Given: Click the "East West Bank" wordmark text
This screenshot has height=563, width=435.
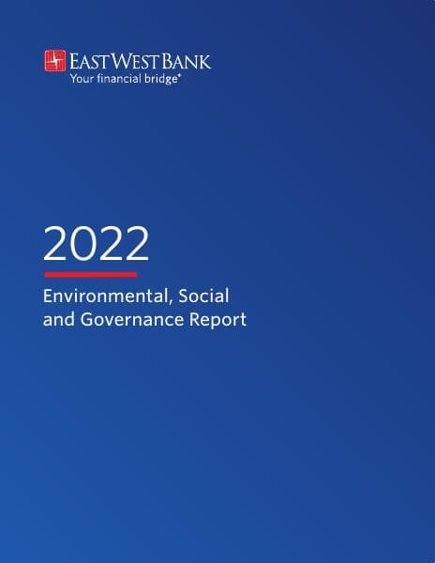Looking at the screenshot, I should click(141, 61).
